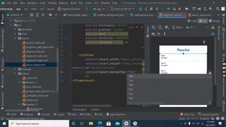This screenshot has width=226, height=127.
Task: Show hidden editor tabs chevron
Action: click(218, 15)
